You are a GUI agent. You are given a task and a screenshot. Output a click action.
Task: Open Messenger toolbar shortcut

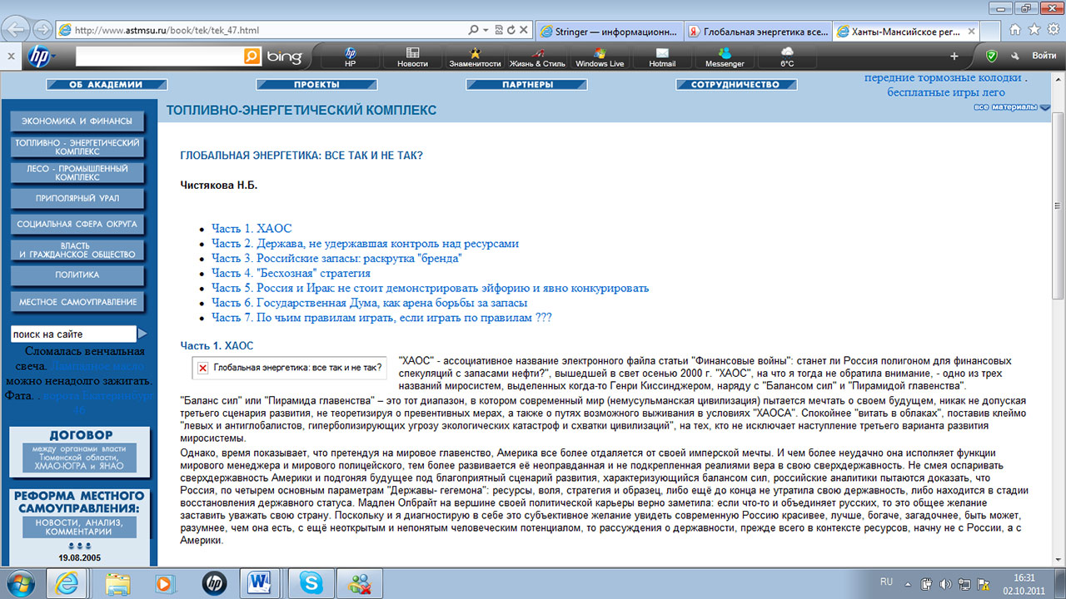[725, 57]
